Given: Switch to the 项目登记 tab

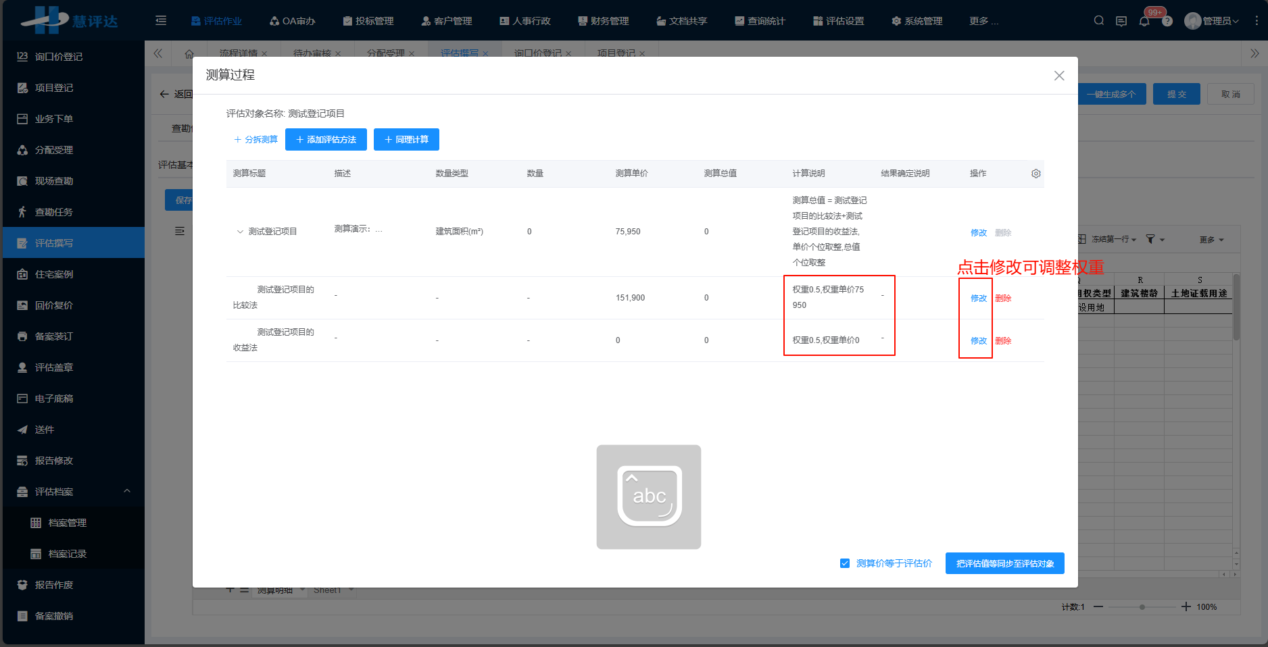Looking at the screenshot, I should point(616,52).
